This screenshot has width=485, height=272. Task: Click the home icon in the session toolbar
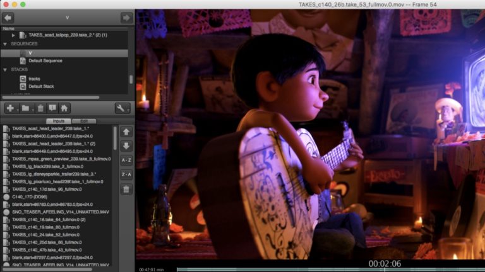pyautogui.click(x=64, y=108)
